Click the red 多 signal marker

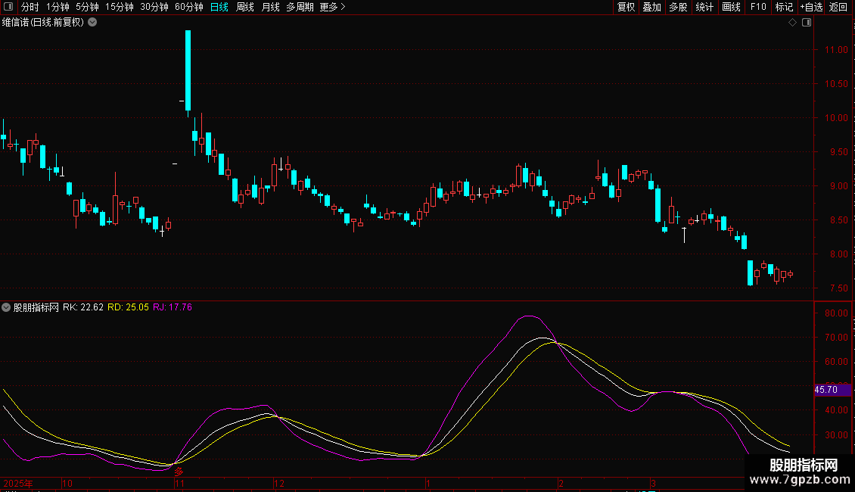(x=179, y=472)
